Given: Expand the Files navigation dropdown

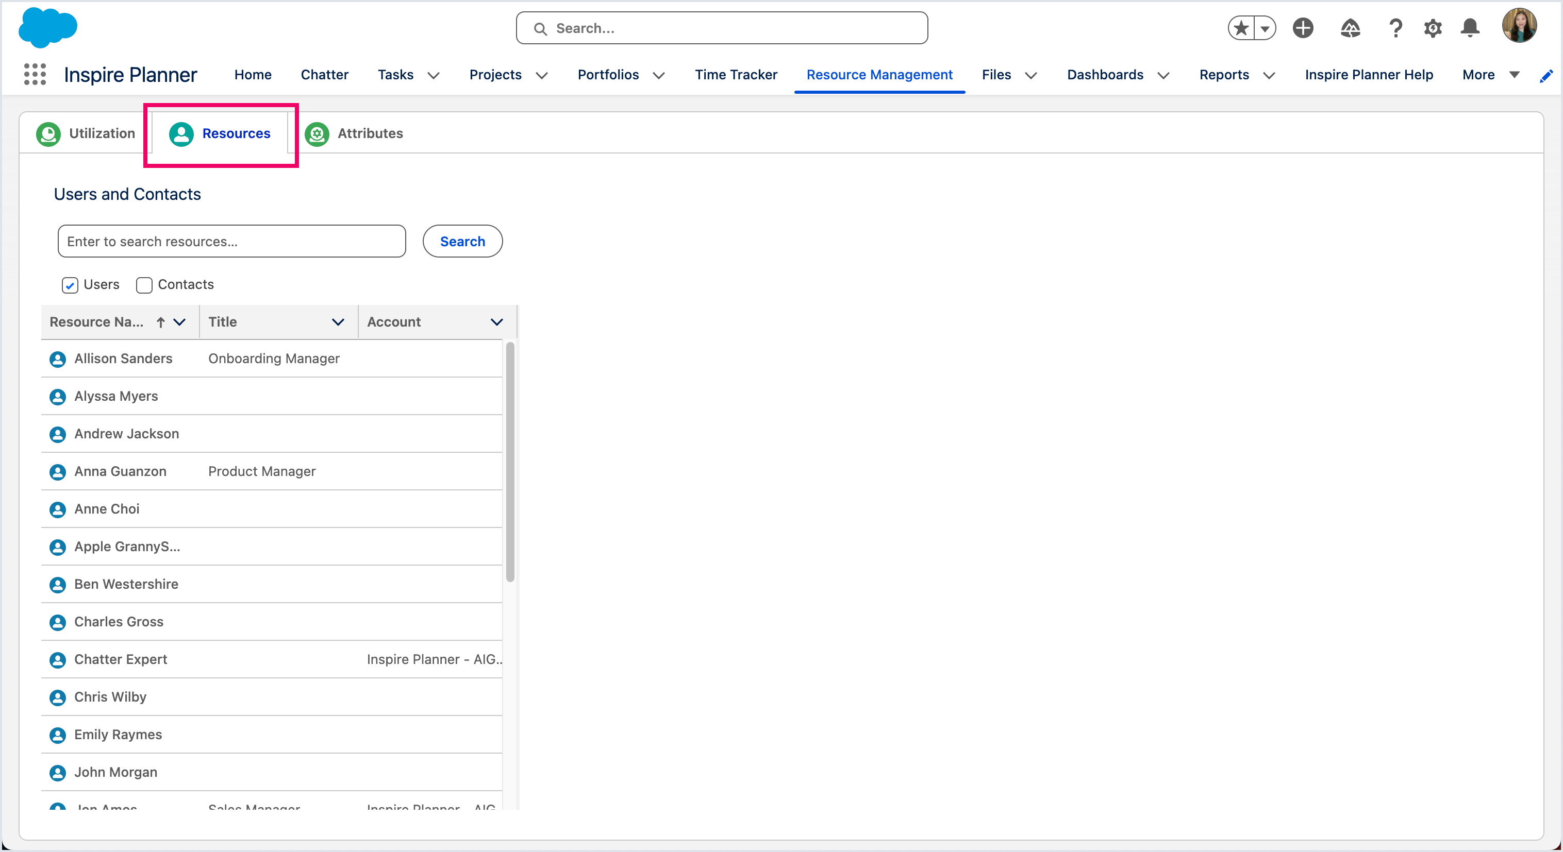Looking at the screenshot, I should pyautogui.click(x=1031, y=75).
